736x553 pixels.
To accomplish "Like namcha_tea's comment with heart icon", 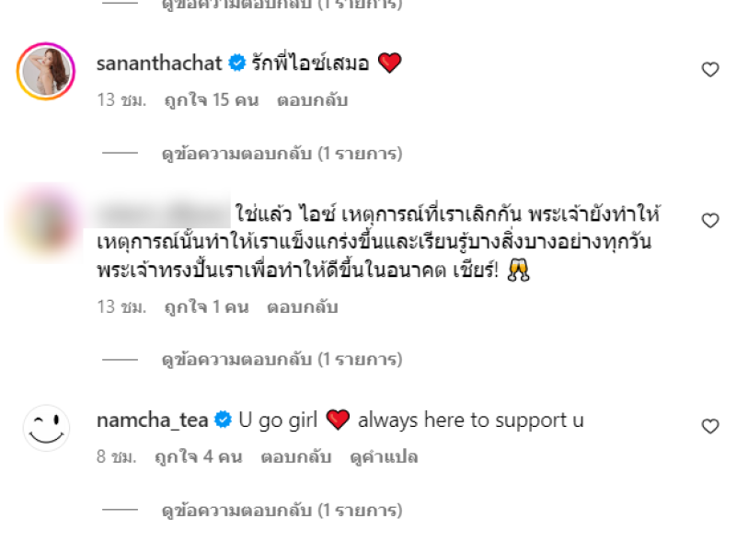I will (x=710, y=426).
